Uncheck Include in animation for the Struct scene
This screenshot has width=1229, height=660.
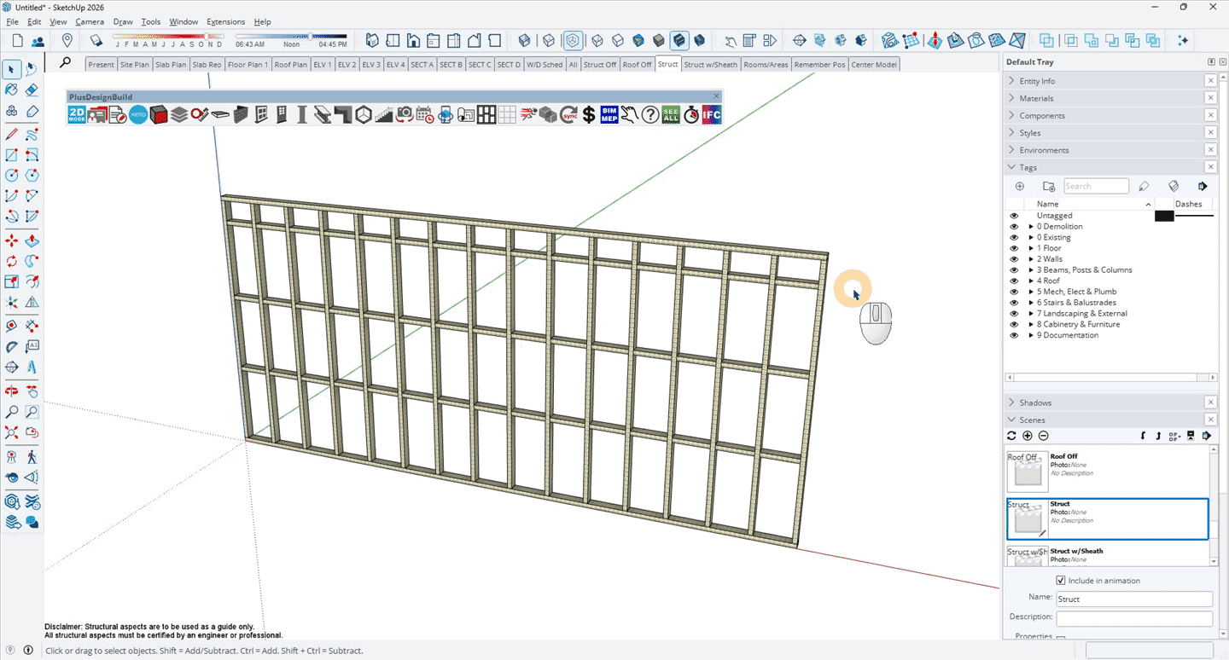[x=1060, y=580]
